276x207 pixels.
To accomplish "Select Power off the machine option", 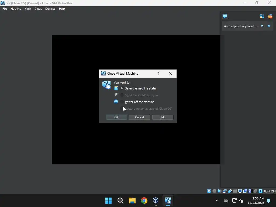I will pos(122,102).
